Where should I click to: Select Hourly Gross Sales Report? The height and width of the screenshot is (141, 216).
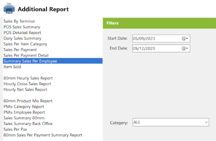[x=27, y=84]
